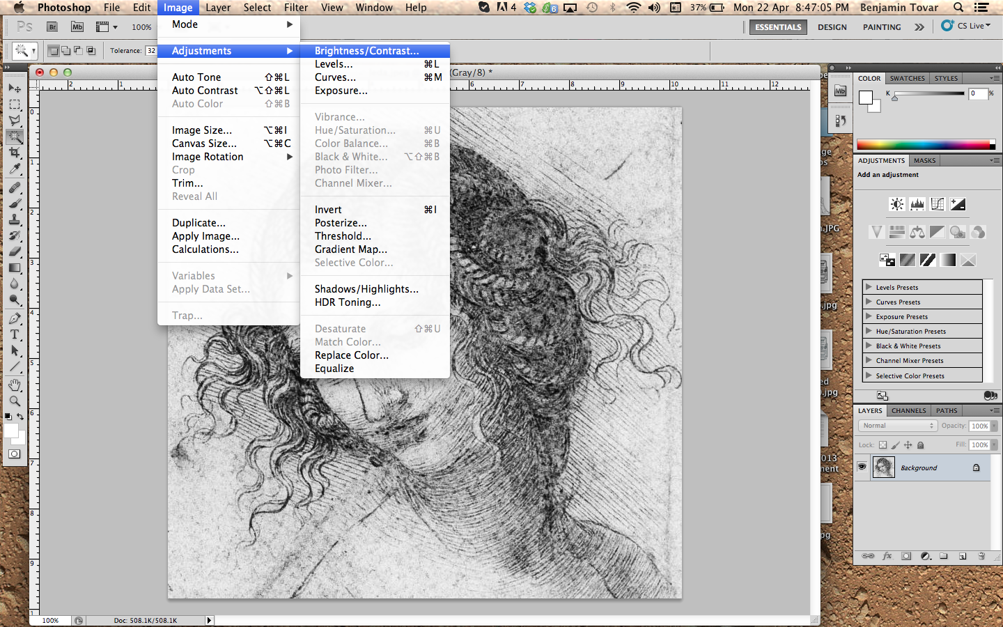Select the Crop tool
The image size is (1003, 627).
tap(15, 153)
